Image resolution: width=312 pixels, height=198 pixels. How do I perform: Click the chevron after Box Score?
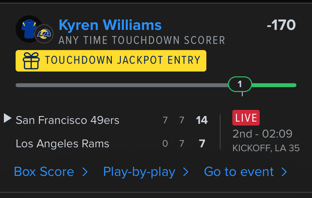(x=85, y=172)
